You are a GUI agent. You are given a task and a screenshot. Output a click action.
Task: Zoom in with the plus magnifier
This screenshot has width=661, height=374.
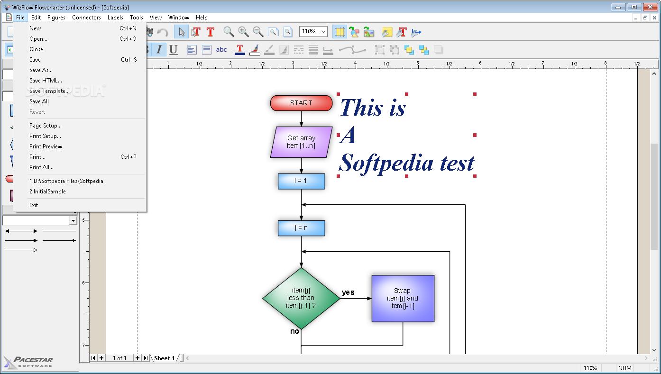[x=243, y=32]
